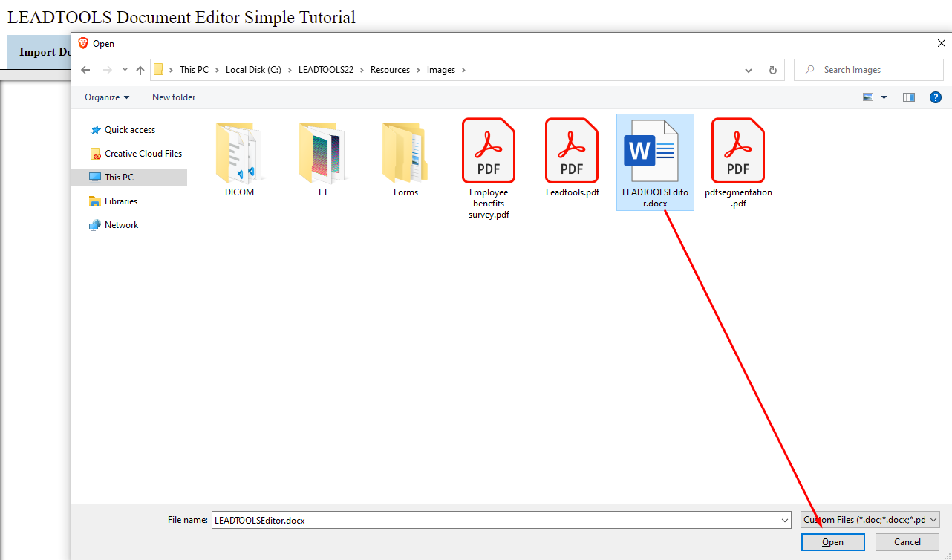952x560 pixels.
Task: Click the Open button
Action: coord(833,542)
